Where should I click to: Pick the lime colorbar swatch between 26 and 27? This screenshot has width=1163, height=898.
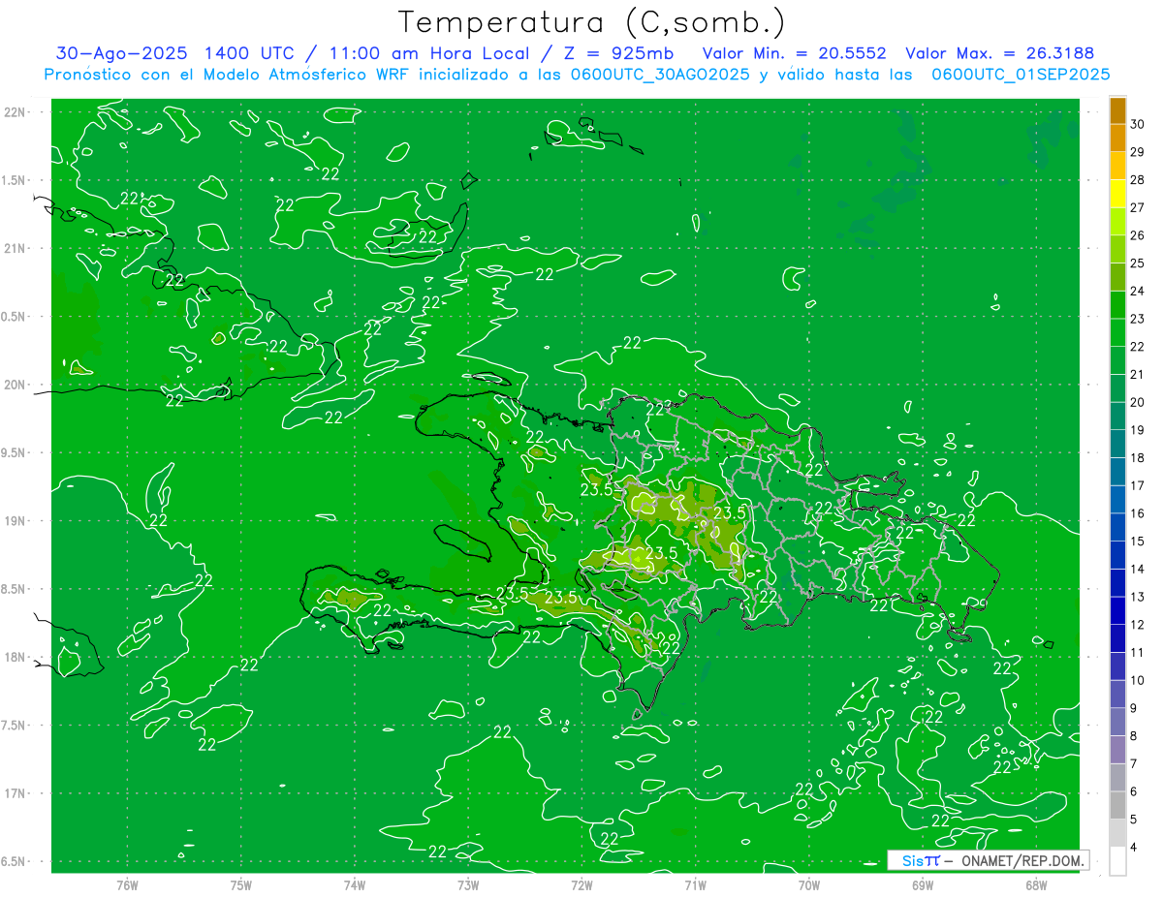coord(1117,222)
